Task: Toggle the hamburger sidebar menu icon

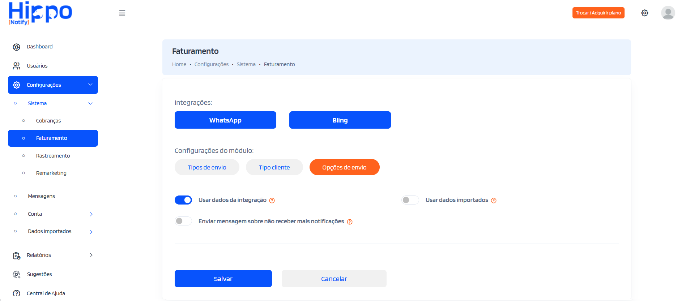Action: [x=122, y=13]
